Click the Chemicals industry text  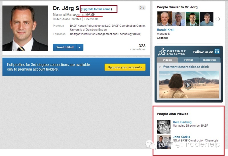click(91, 19)
